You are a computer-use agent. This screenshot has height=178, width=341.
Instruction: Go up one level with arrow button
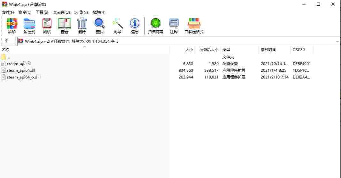pos(6,41)
